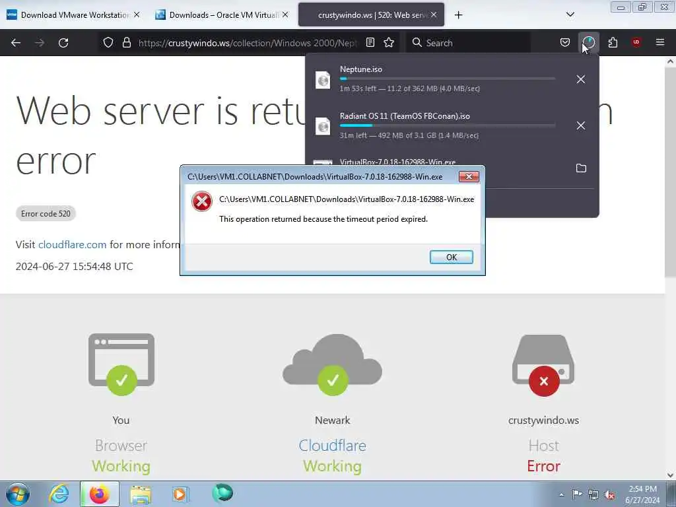676x507 pixels.
Task: Open the tracking protection shield icon
Action: click(x=108, y=42)
